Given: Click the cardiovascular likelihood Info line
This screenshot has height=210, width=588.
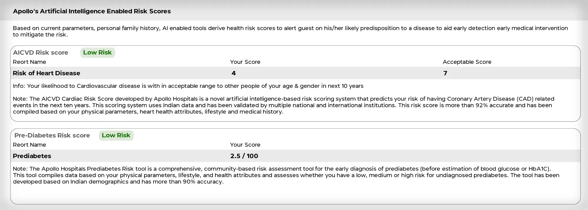Looking at the screenshot, I should pyautogui.click(x=188, y=86).
